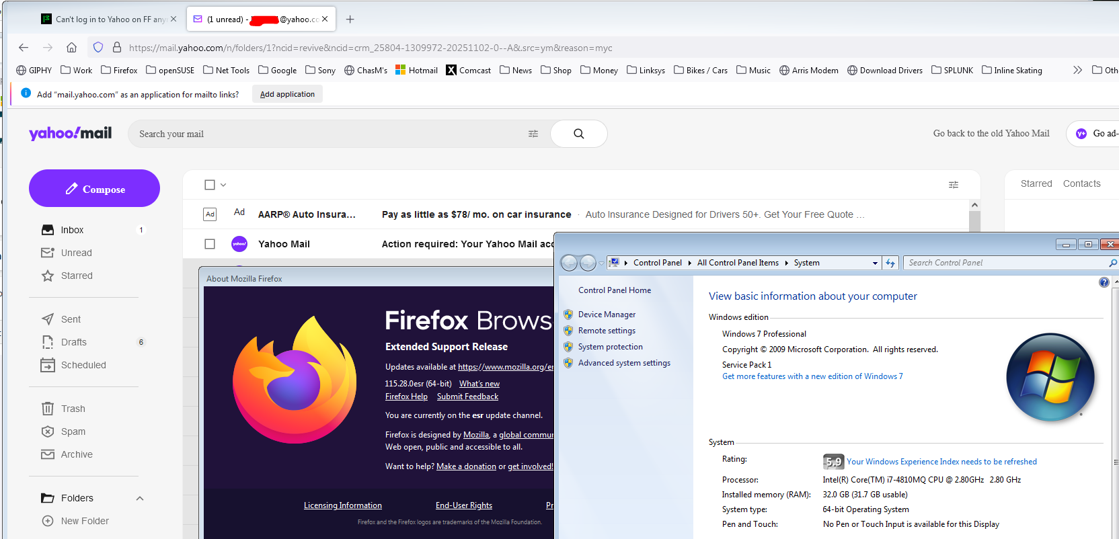Compose a new email
The image size is (1119, 539).
pyautogui.click(x=94, y=188)
